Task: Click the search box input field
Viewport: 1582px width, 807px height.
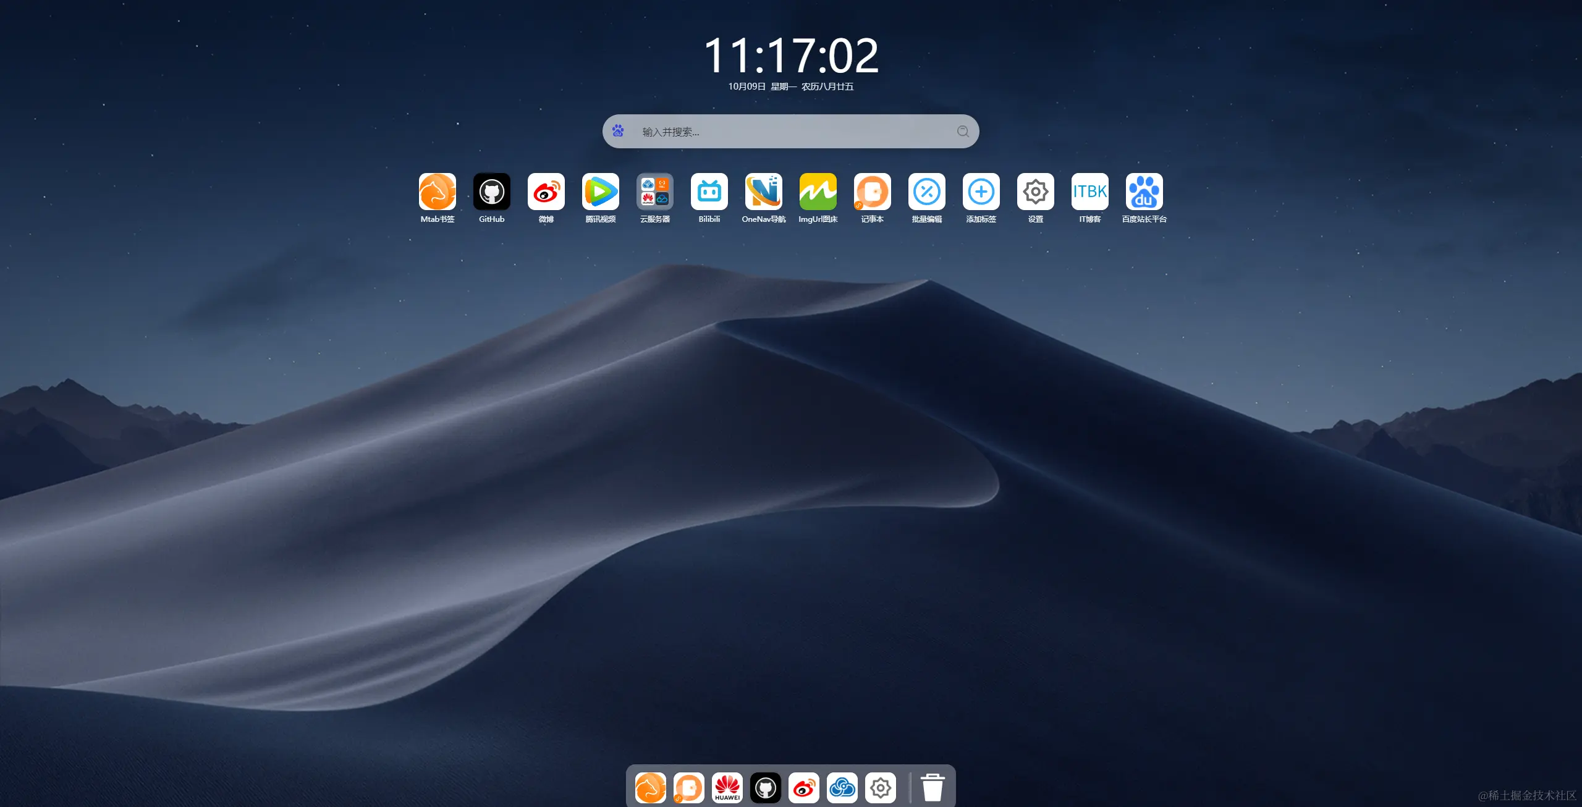Action: 791,132
